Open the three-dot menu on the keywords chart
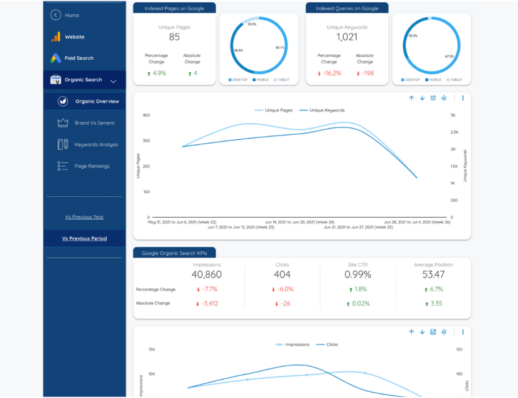This screenshot has height=398, width=518. (x=462, y=98)
